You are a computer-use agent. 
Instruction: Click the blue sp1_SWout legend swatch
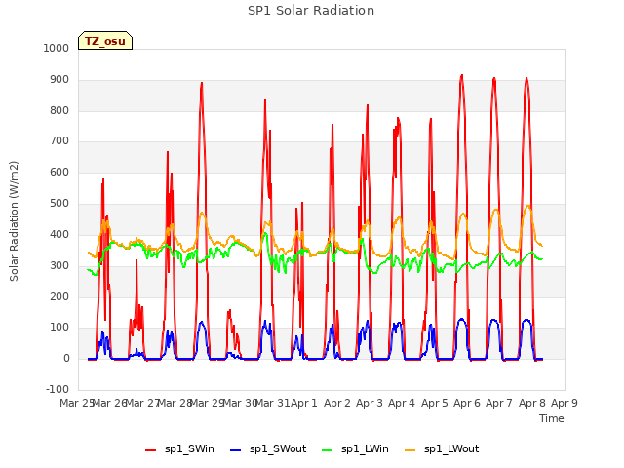pos(236,450)
